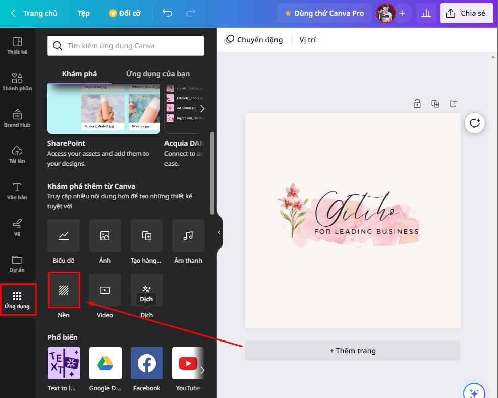Open the Canva assistant sparkle button
Image resolution: width=498 pixels, height=398 pixels.
(473, 391)
